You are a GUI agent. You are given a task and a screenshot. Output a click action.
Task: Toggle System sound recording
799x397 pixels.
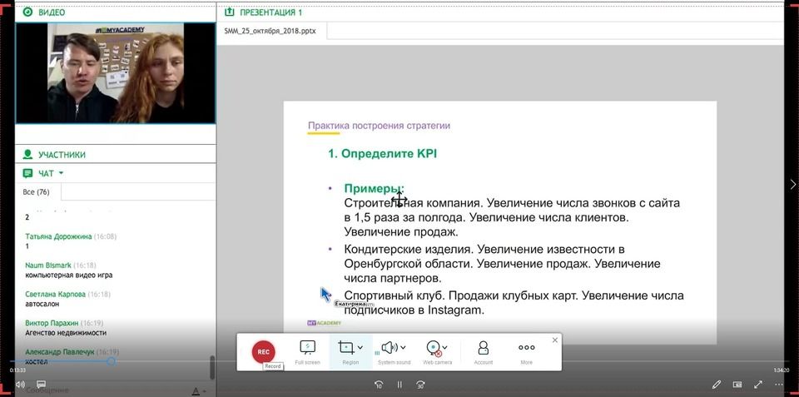[x=390, y=348]
